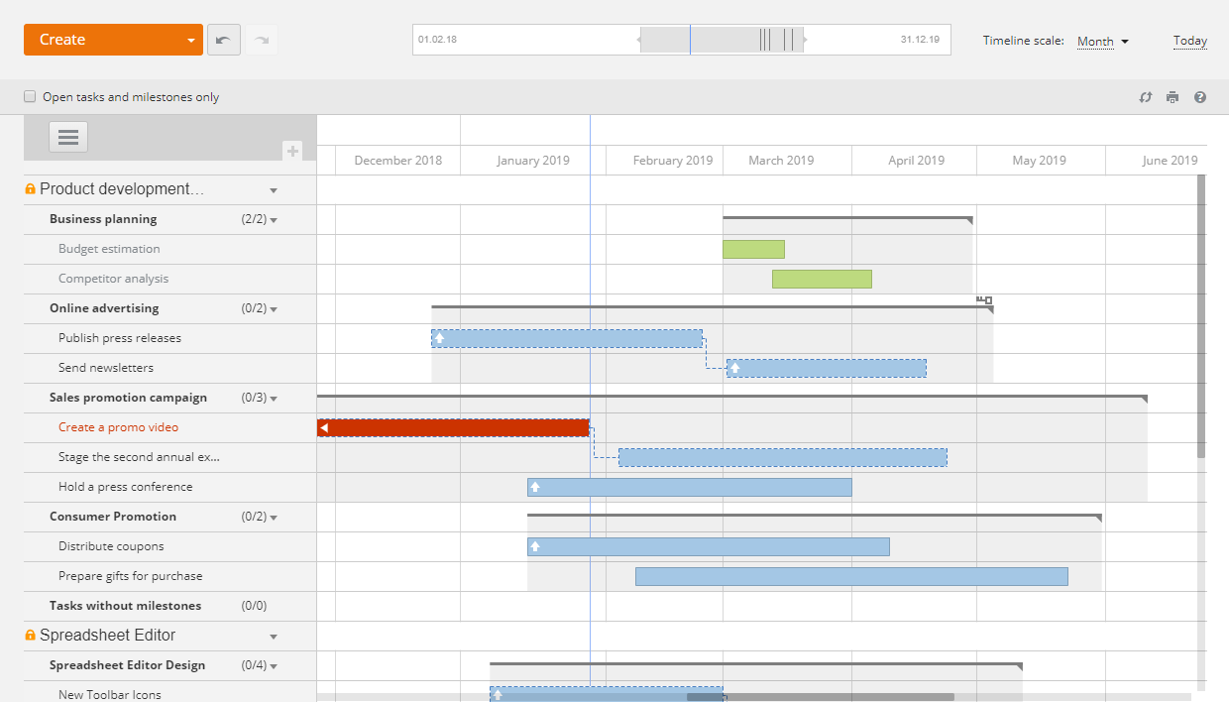Click the redo arrow button

(262, 40)
